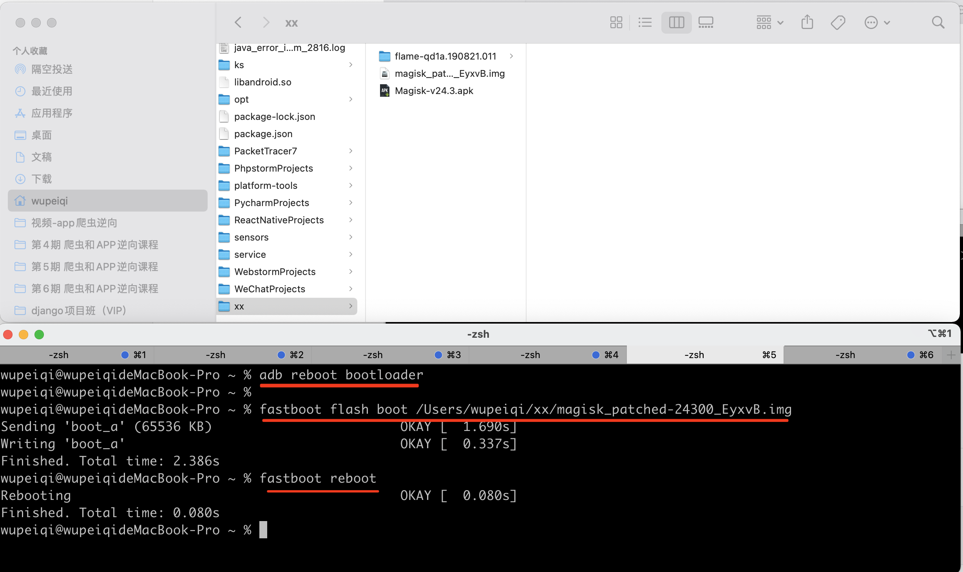The image size is (963, 572).
Task: Select the xx tab in Finder window
Action: 291,22
